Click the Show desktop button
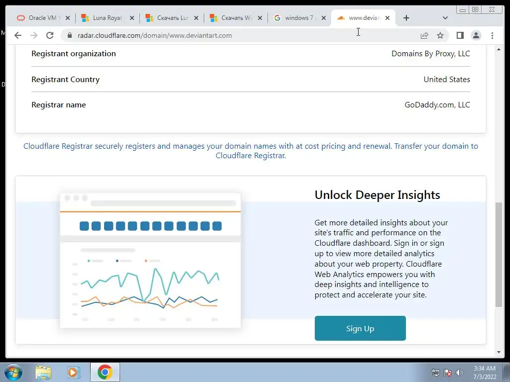Screen dimensions: 510x382 click(x=507, y=372)
